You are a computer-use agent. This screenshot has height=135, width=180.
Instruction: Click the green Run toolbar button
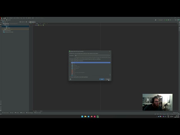pyautogui.click(x=165, y=20)
